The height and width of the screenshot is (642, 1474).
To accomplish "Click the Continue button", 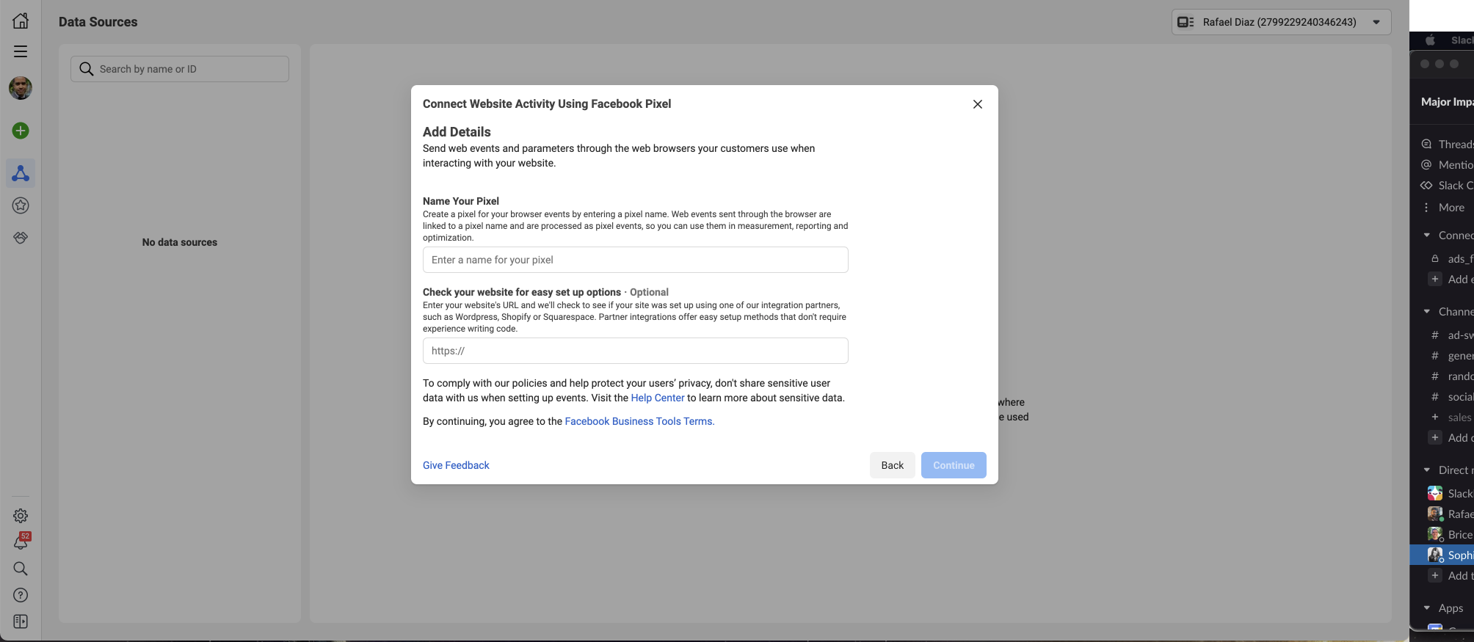I will click(954, 465).
